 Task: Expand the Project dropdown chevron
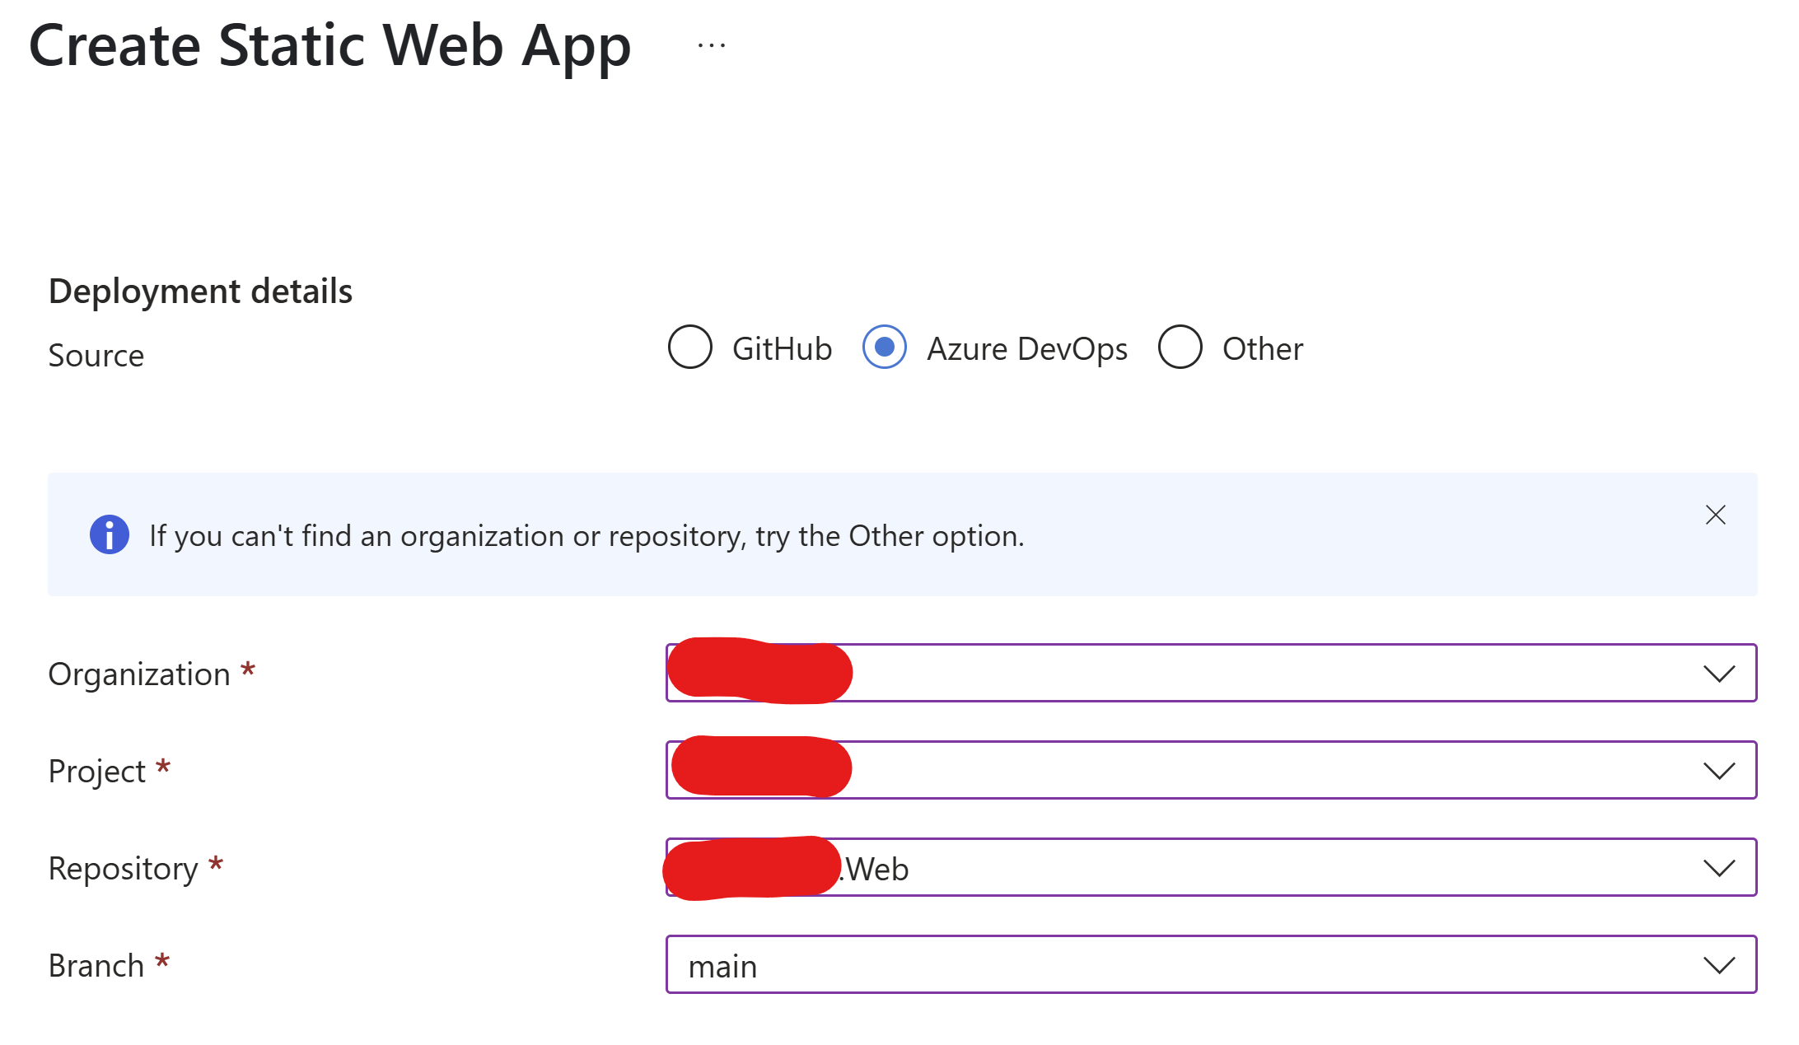point(1719,771)
